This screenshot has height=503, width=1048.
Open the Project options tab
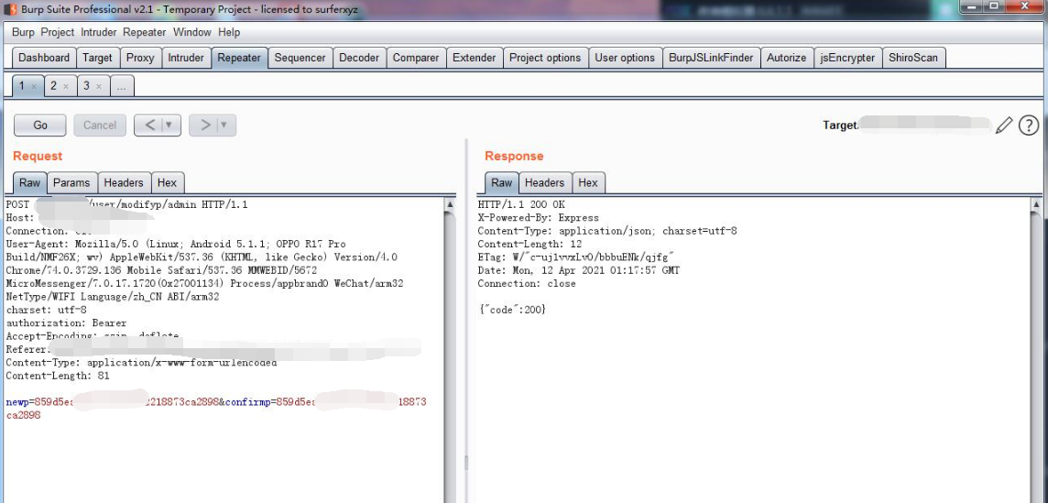tap(545, 58)
